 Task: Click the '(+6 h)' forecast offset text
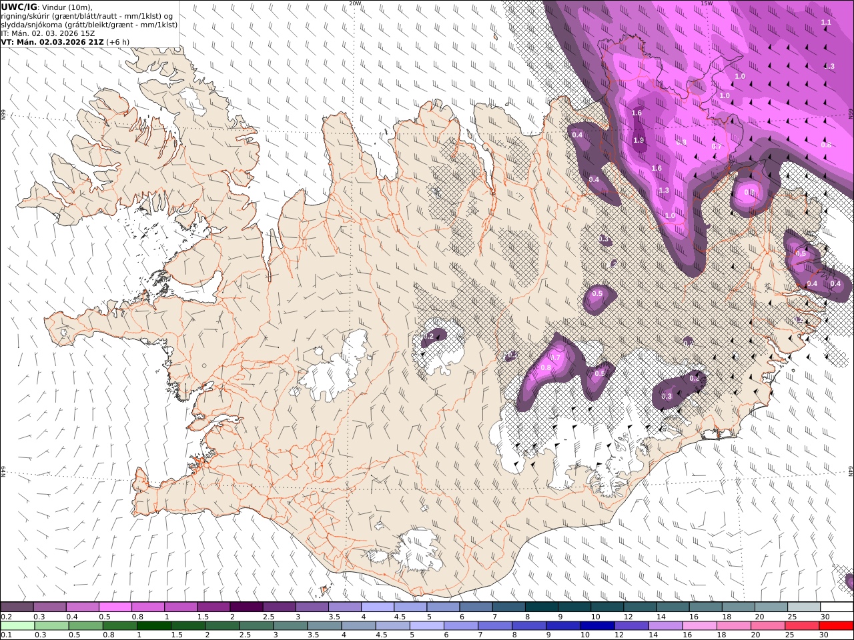118,42
